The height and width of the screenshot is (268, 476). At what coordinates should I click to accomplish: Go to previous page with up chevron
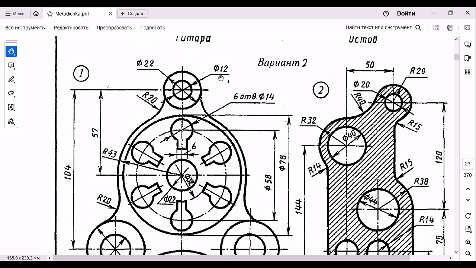pos(468,189)
